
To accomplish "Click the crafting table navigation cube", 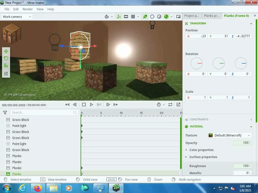I will coord(12,33).
